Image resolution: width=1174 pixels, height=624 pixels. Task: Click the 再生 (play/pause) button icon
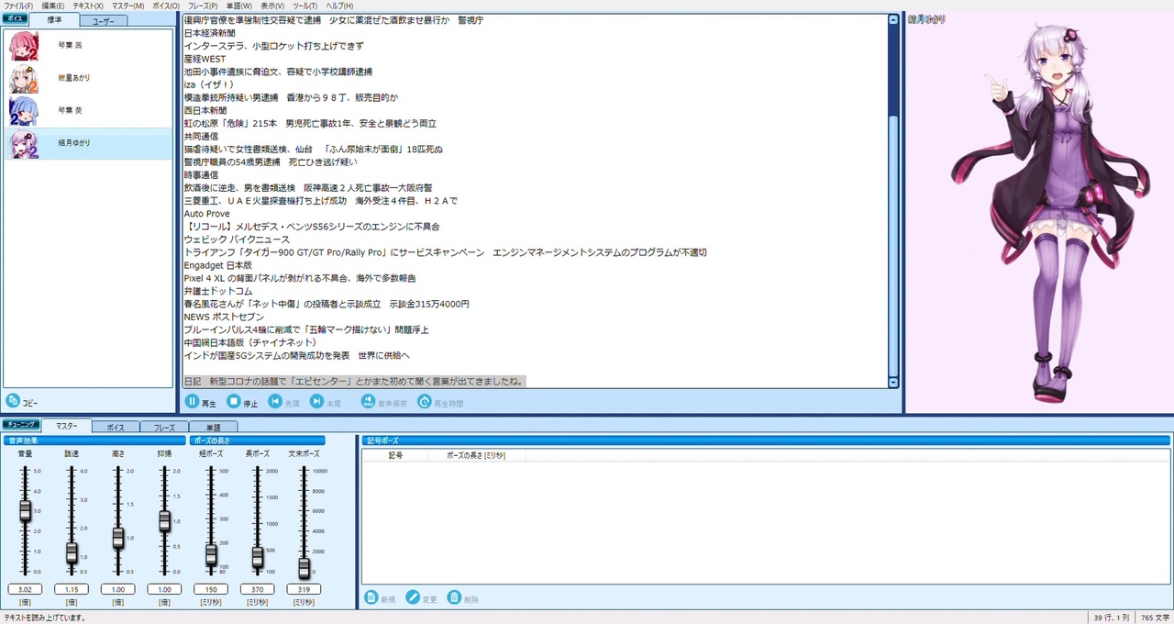(x=192, y=401)
